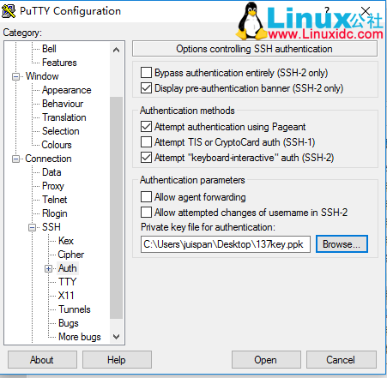Select the Connection category
387x378 pixels.
[48, 159]
